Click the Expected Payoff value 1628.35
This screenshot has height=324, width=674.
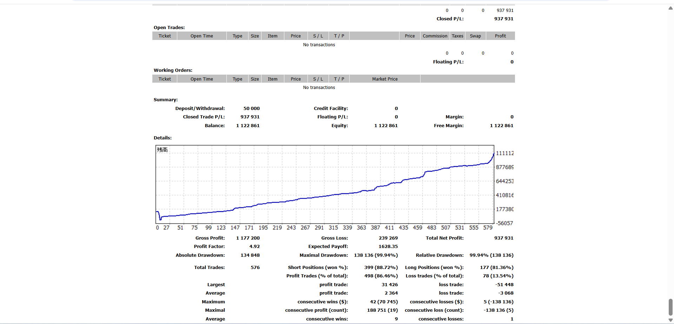[x=388, y=247]
